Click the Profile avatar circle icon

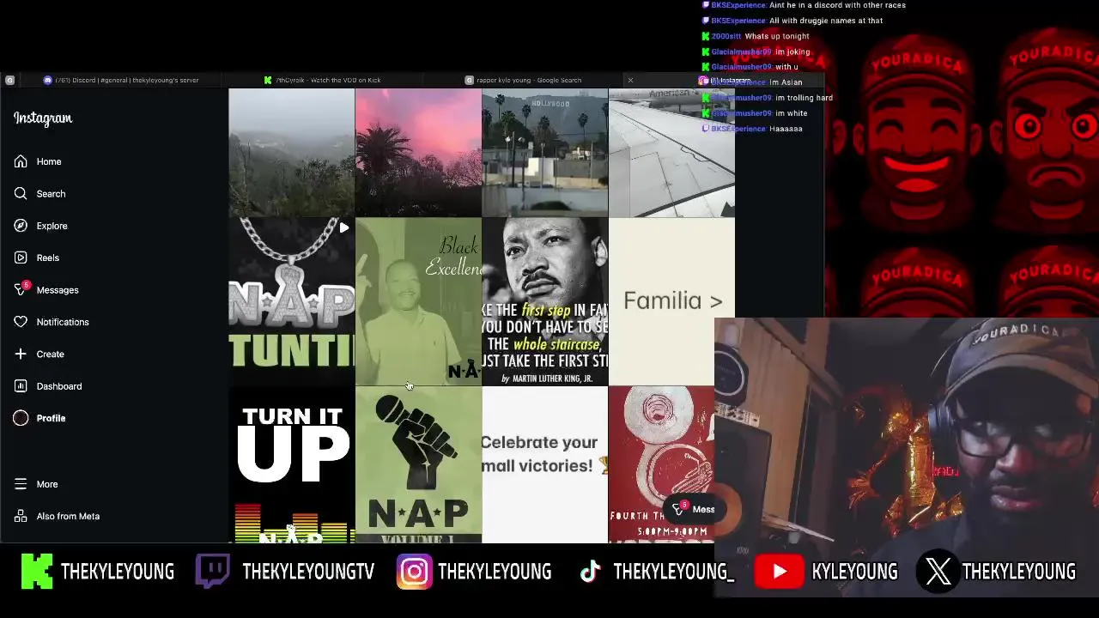click(x=21, y=418)
